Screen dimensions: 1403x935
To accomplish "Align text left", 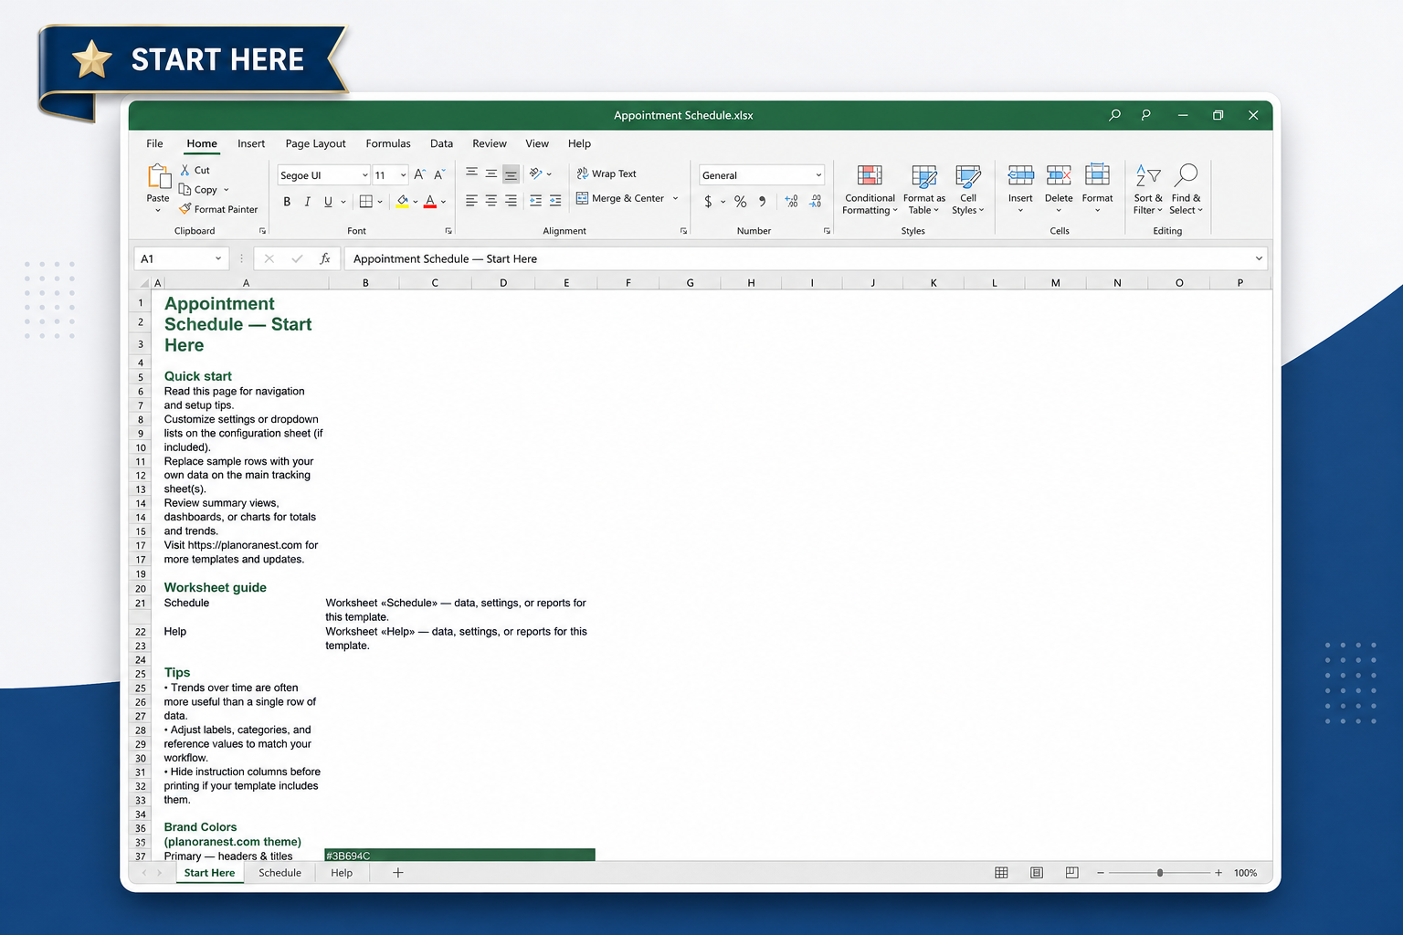I will click(x=471, y=200).
